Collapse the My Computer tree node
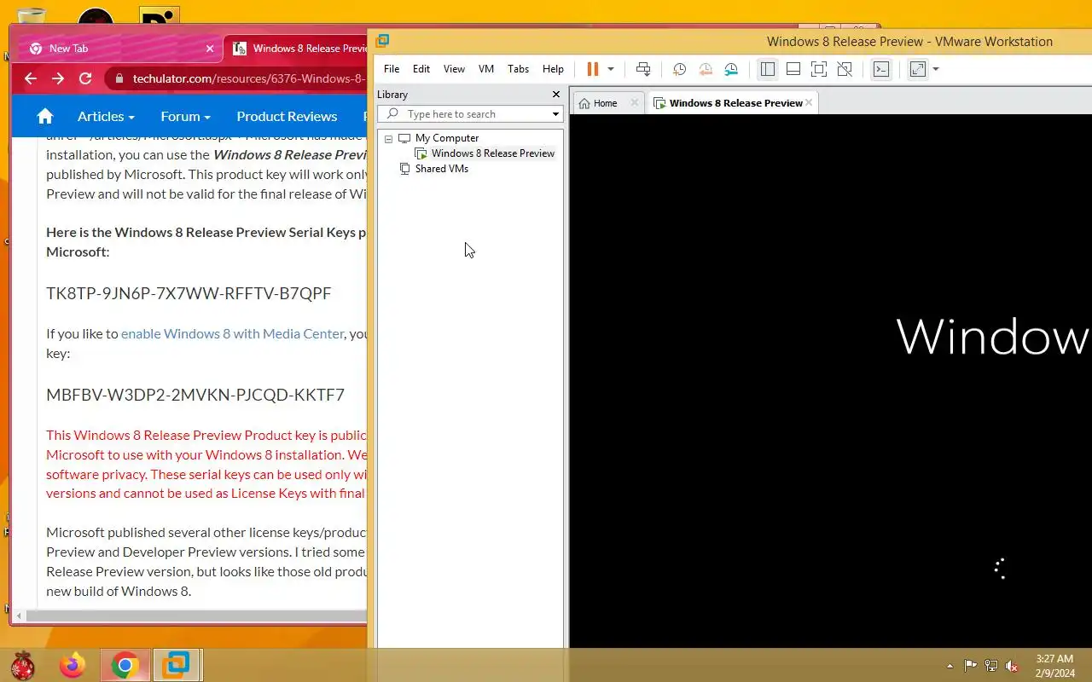The width and height of the screenshot is (1092, 682). point(388,138)
